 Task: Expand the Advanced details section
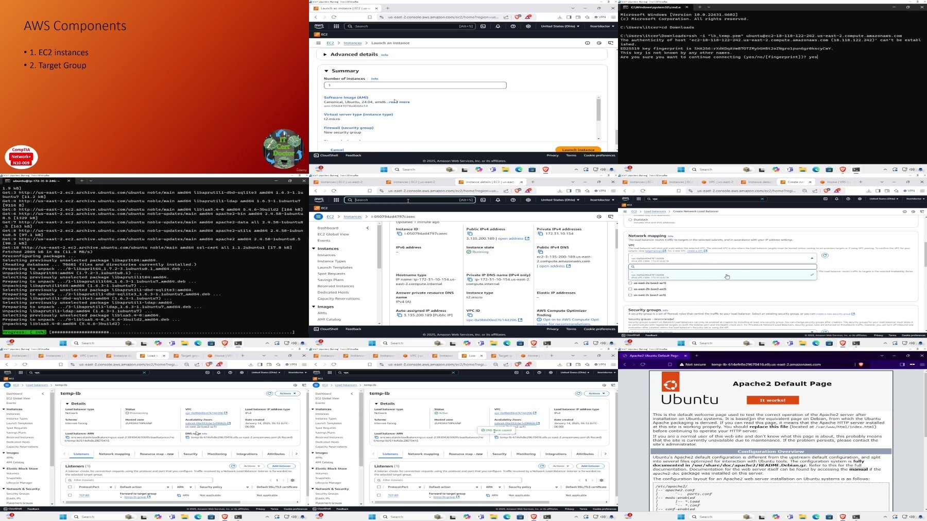(x=325, y=54)
